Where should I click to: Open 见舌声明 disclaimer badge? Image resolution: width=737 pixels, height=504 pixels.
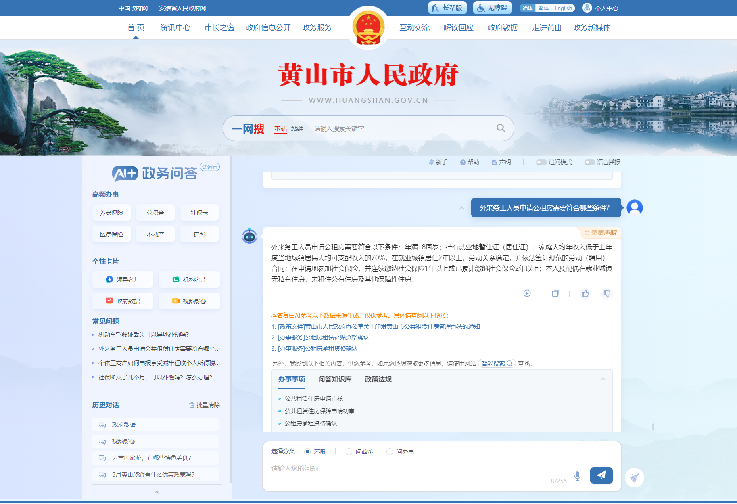[601, 233]
